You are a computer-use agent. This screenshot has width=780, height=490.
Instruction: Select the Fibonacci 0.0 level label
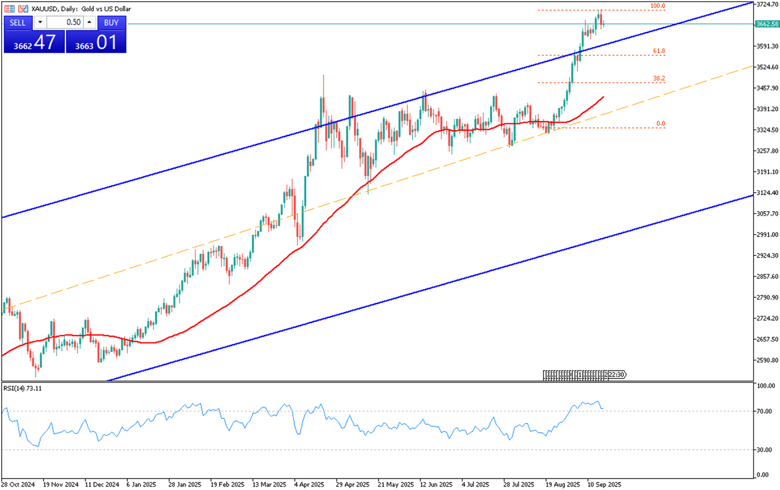[x=660, y=124]
